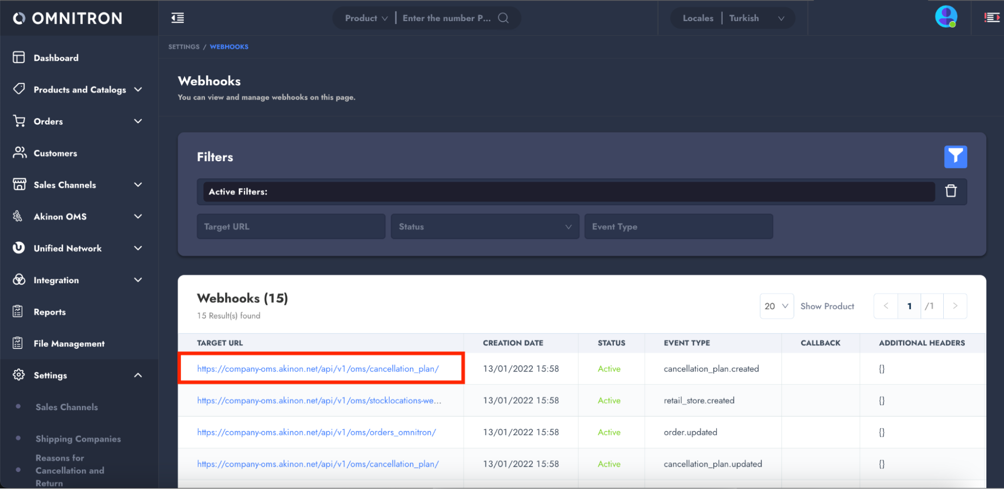Go to next page arrow
The image size is (1004, 489).
[955, 306]
